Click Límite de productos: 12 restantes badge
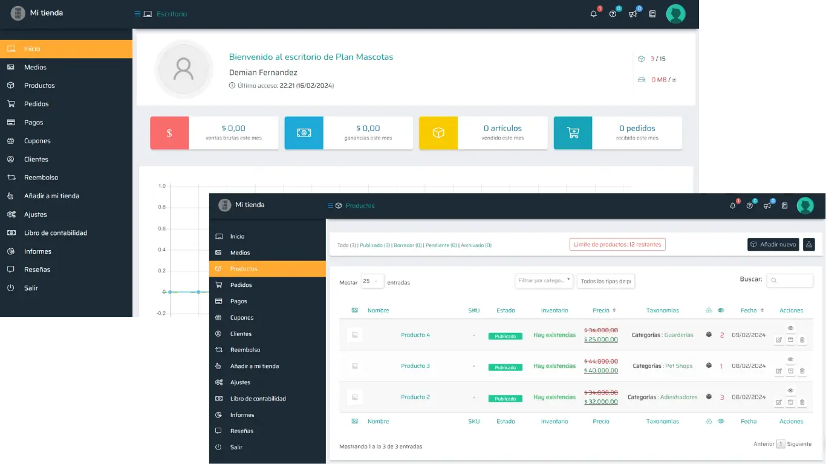 617,244
